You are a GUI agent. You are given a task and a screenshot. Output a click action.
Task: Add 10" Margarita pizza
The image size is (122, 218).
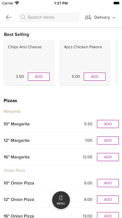108,124
